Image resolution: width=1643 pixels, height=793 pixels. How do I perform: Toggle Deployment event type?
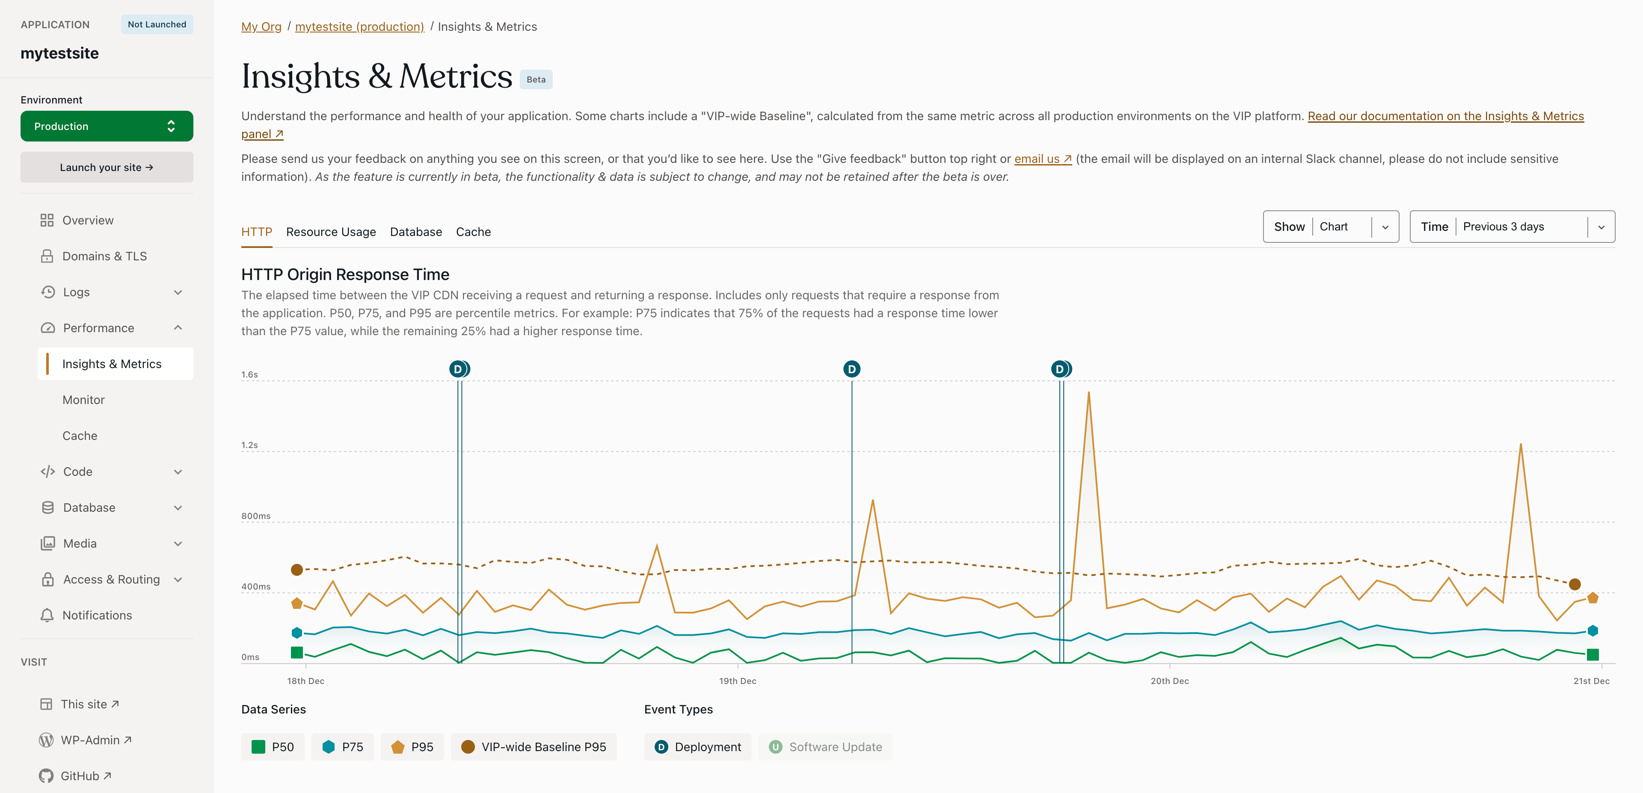pos(698,747)
